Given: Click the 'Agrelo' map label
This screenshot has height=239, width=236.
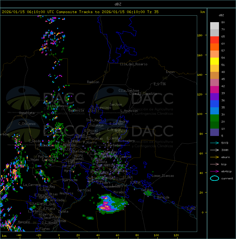Looking at the screenshot, I should coord(69,171).
